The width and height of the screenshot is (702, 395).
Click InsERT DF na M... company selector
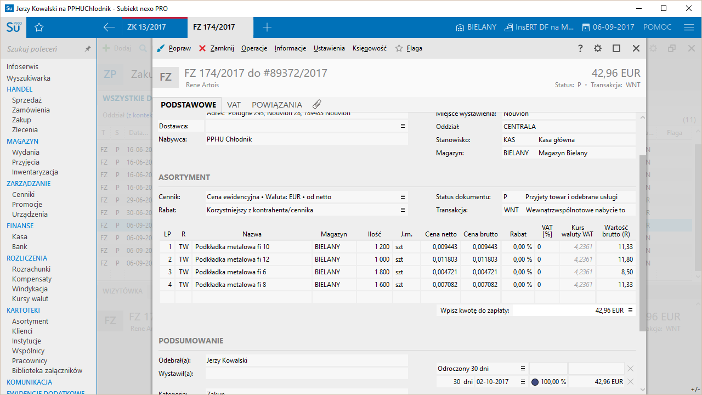tap(539, 27)
